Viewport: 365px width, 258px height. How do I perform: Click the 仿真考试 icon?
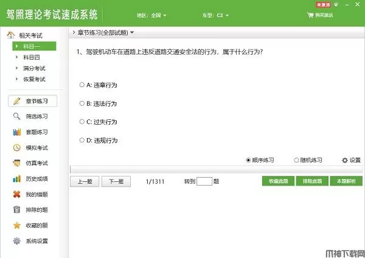point(17,163)
